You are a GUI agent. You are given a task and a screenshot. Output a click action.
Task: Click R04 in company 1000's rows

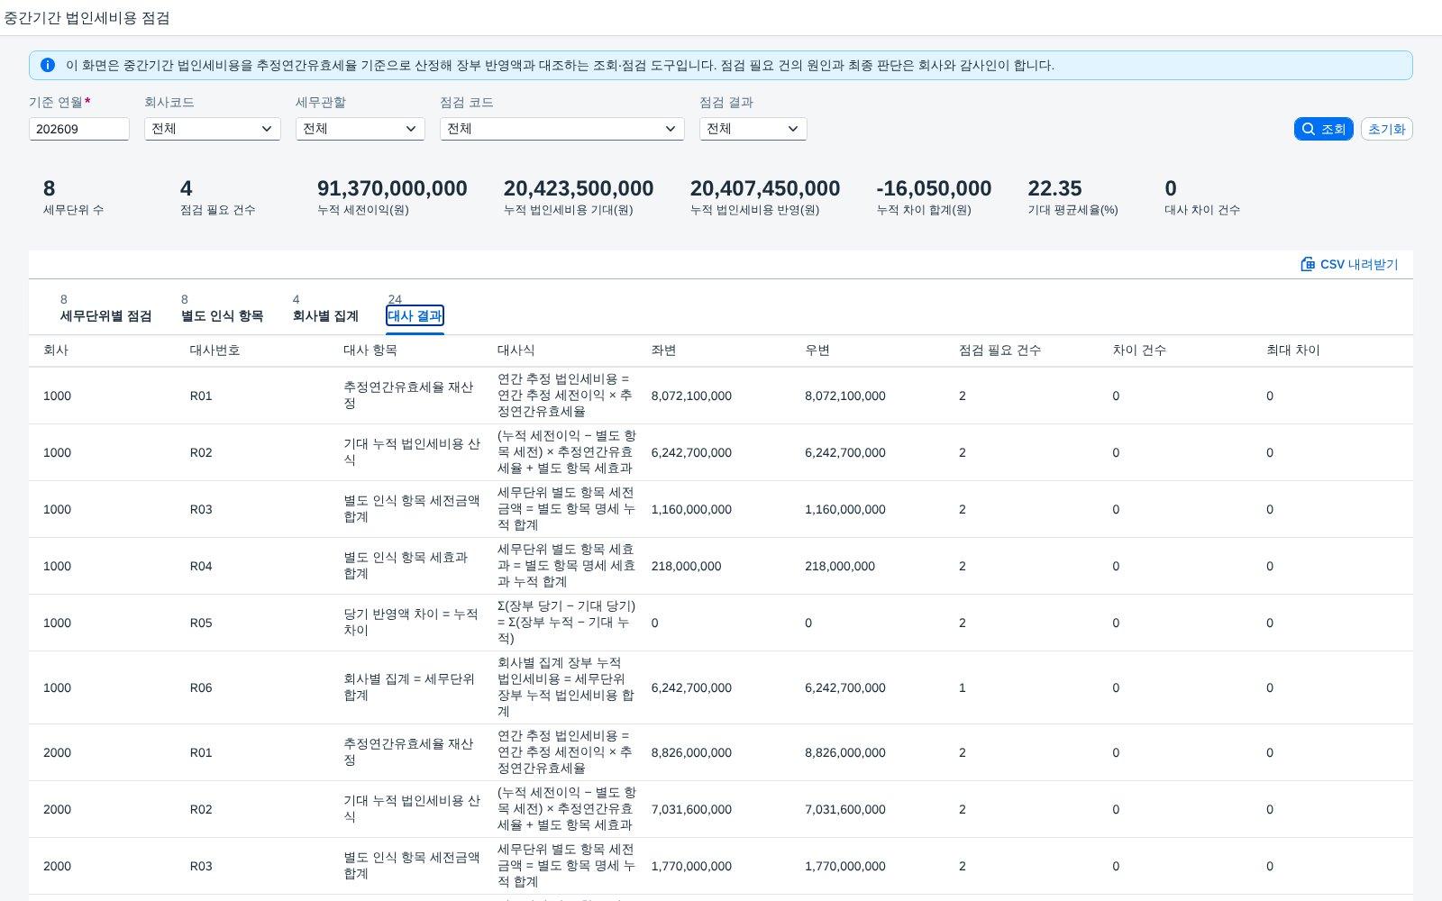[201, 566]
